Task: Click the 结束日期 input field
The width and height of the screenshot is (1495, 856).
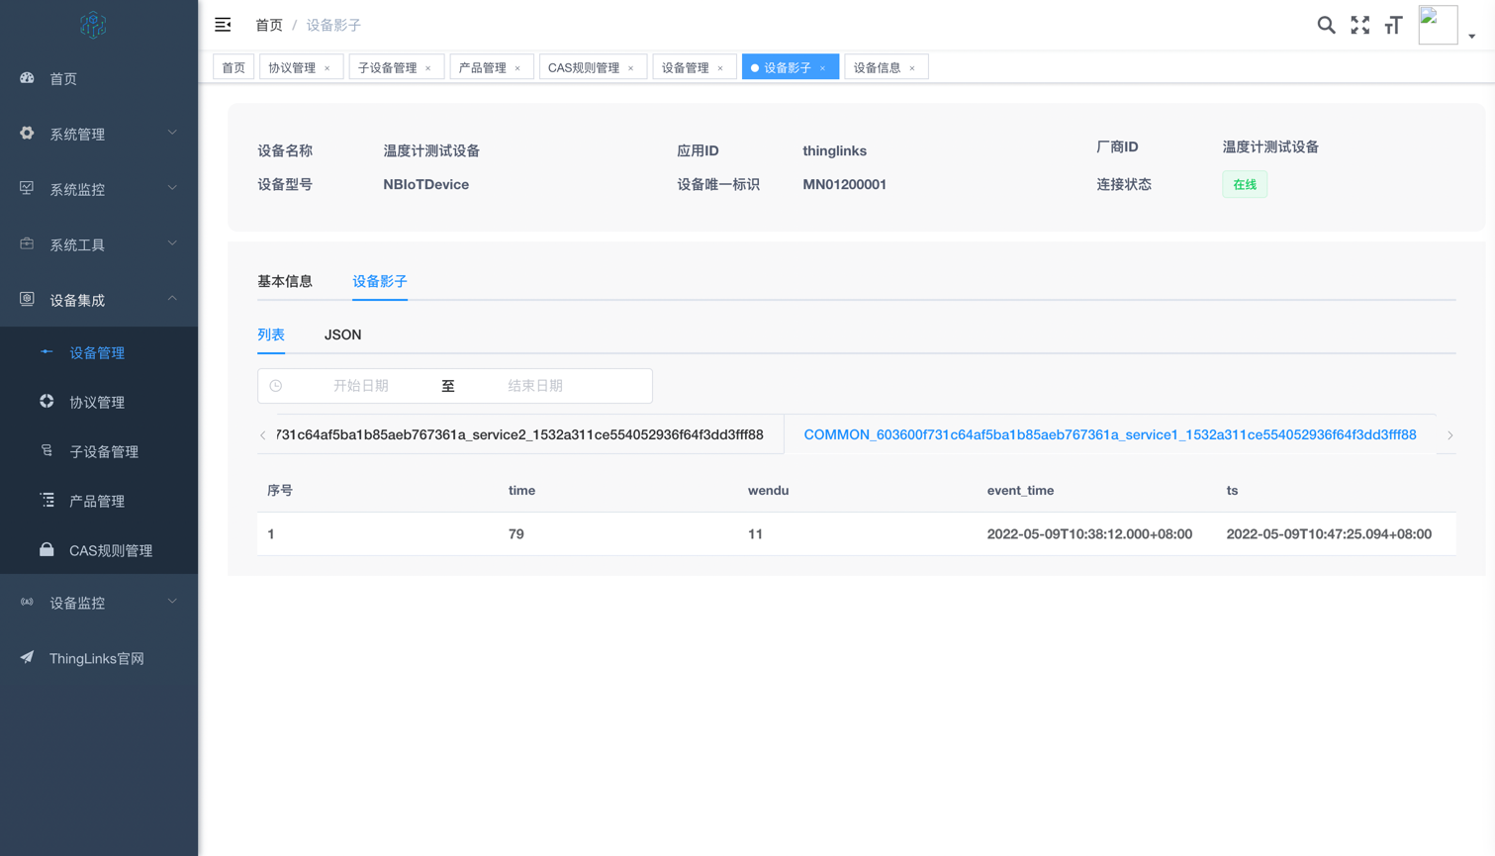Action: pos(535,386)
